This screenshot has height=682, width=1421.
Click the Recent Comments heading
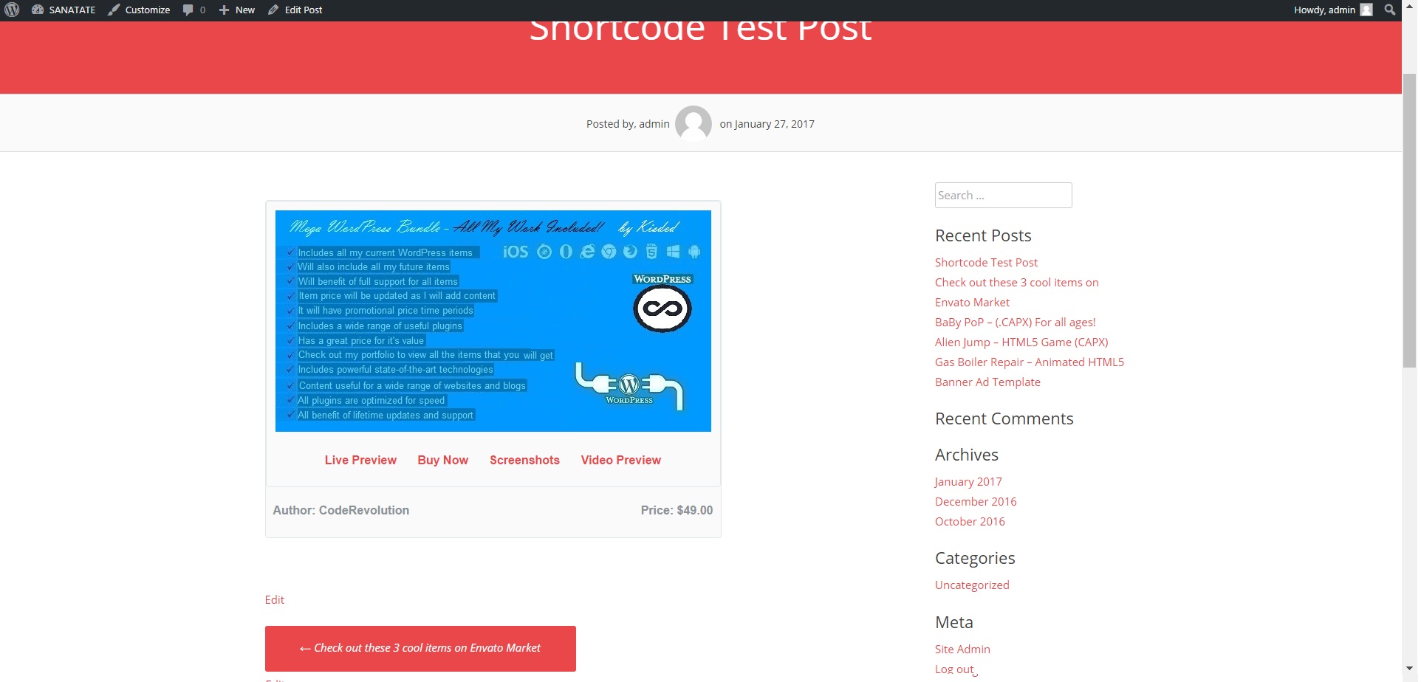pos(1004,418)
